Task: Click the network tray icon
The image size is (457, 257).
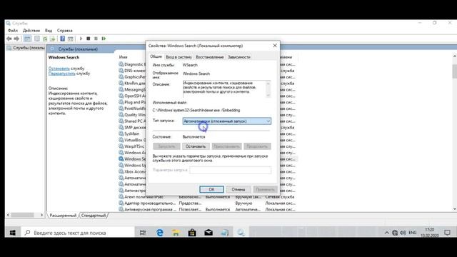Action: (395, 233)
